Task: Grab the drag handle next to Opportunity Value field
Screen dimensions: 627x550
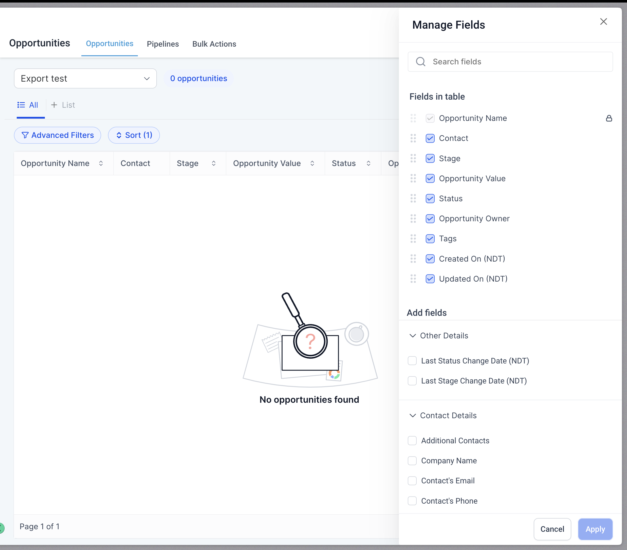Action: click(413, 178)
